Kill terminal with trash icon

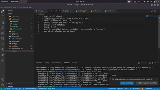[152, 63]
